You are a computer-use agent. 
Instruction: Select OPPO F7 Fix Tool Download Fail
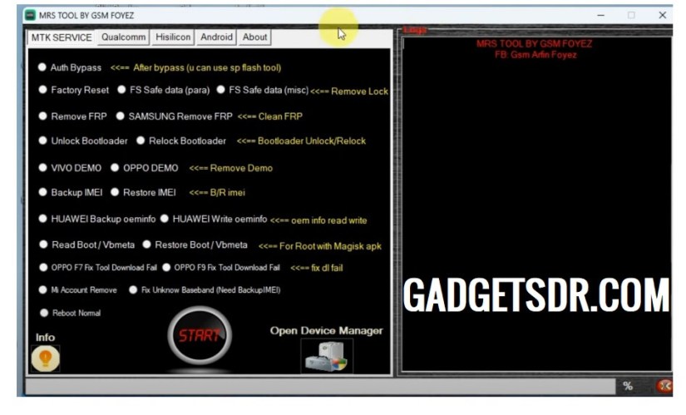pos(98,267)
